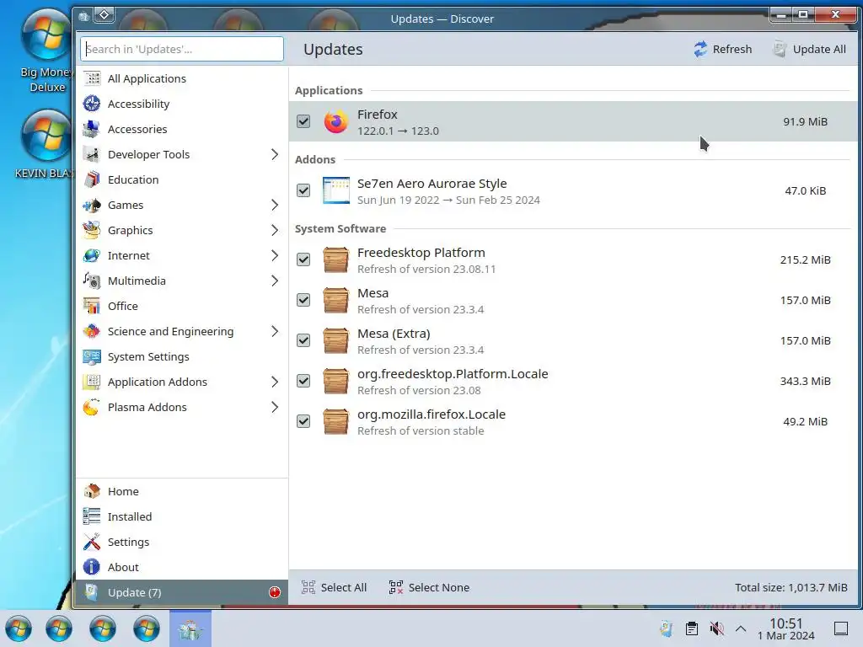Expand the Games category chevron
Image resolution: width=863 pixels, height=647 pixels.
point(275,206)
